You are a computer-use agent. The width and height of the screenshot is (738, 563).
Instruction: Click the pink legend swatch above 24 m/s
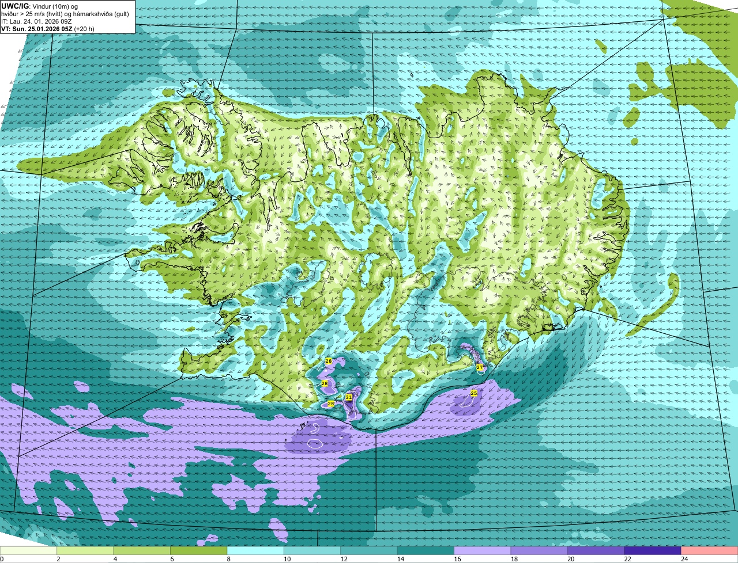[709, 551]
